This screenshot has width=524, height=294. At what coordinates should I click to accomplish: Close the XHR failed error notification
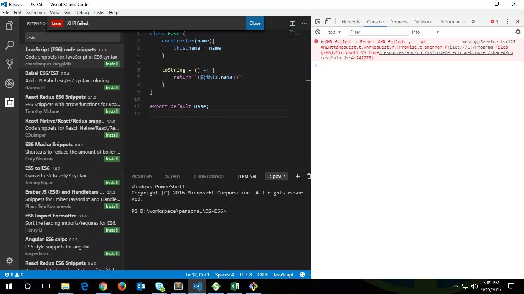255,23
